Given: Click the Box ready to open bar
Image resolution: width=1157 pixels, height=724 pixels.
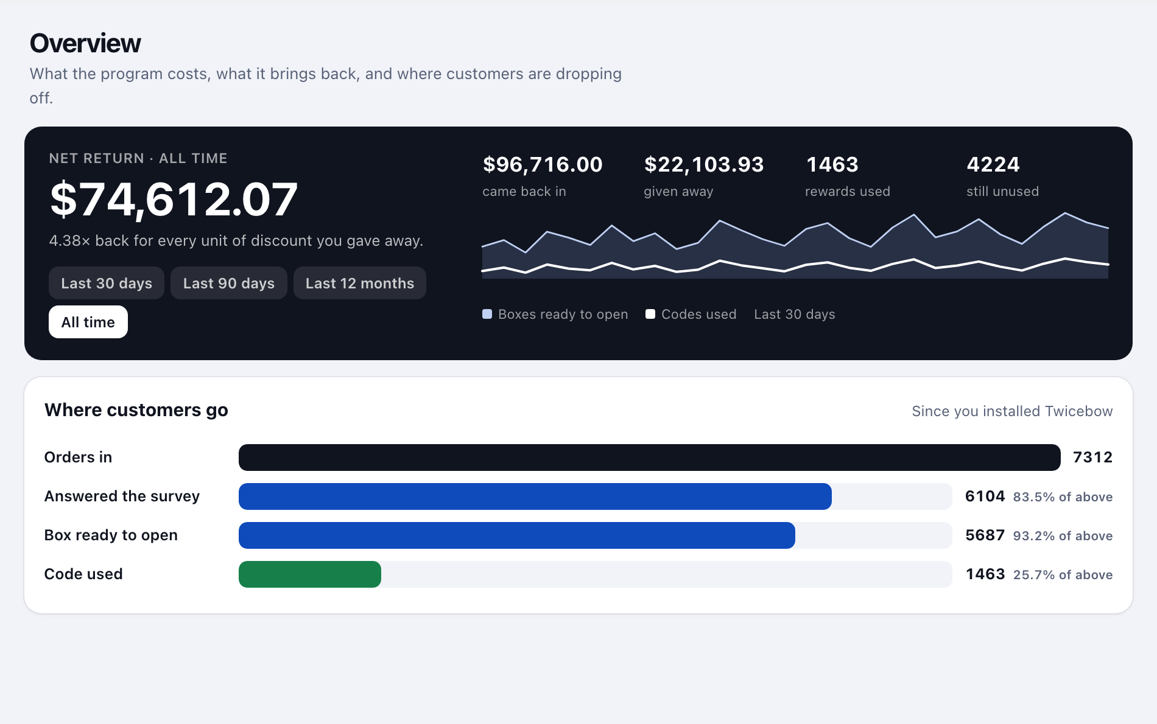Looking at the screenshot, I should click(517, 535).
